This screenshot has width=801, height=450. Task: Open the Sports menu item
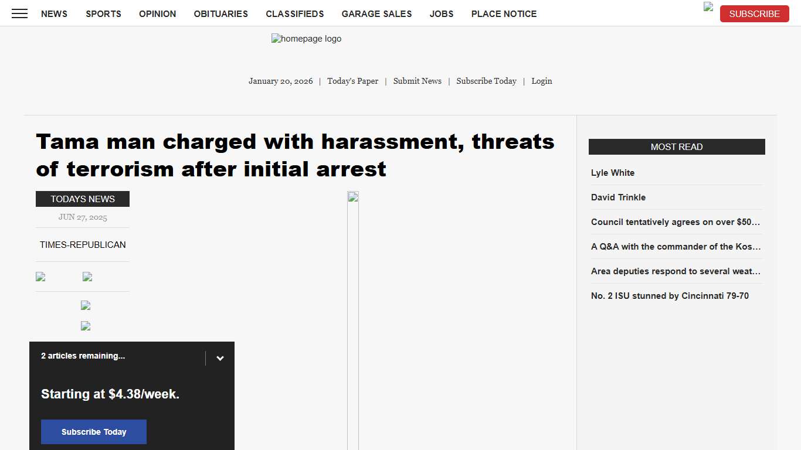(103, 13)
